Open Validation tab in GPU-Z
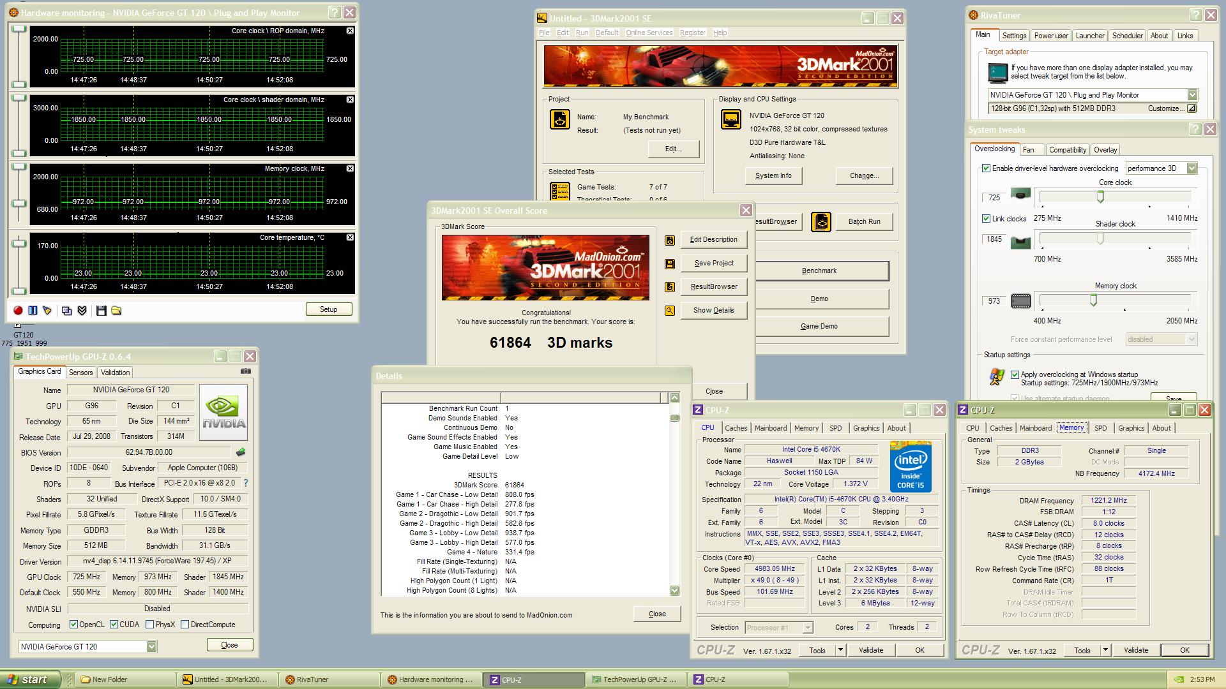1226x689 pixels. 116,373
